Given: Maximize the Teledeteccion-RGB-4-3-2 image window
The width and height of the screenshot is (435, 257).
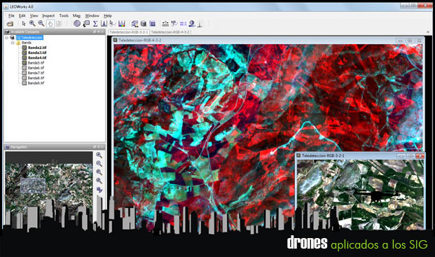Looking at the screenshot, I should tap(410, 41).
